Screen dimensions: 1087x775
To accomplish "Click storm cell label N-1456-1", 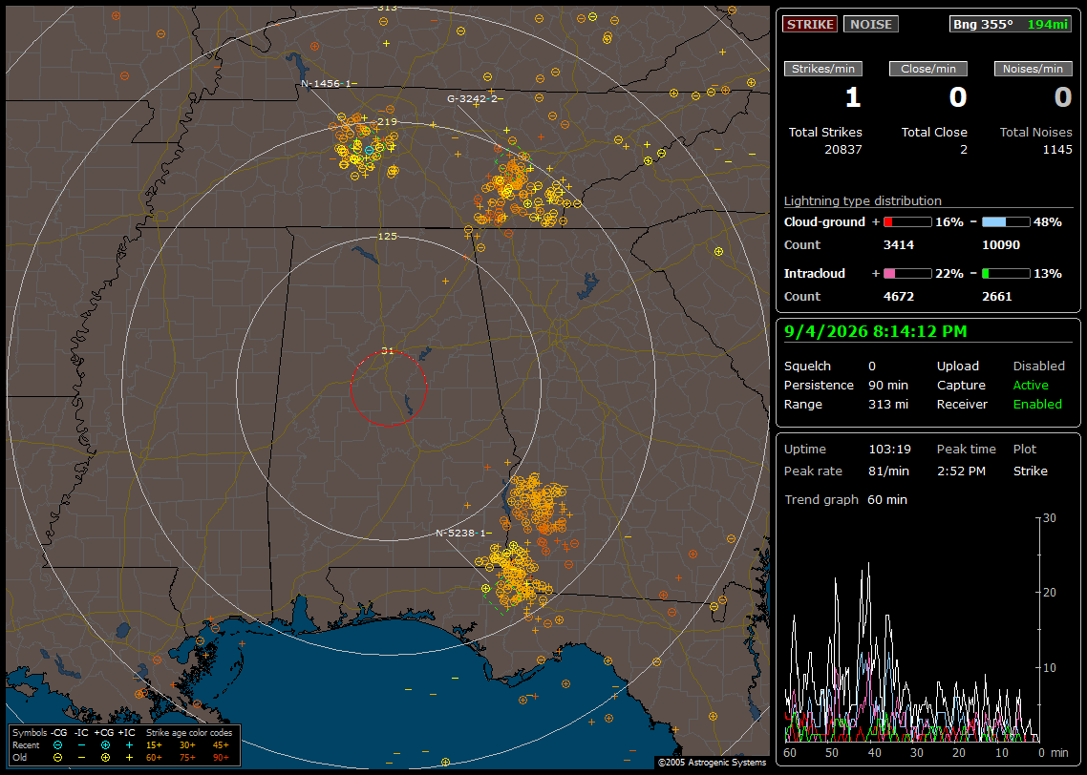I will [326, 84].
